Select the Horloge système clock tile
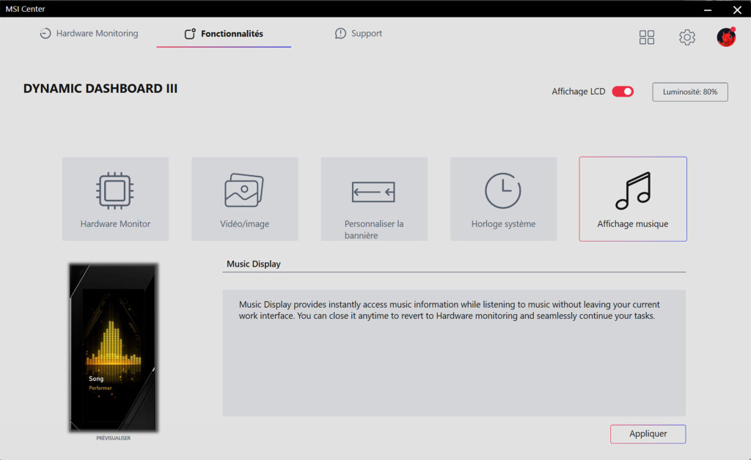The height and width of the screenshot is (460, 751). [x=503, y=199]
